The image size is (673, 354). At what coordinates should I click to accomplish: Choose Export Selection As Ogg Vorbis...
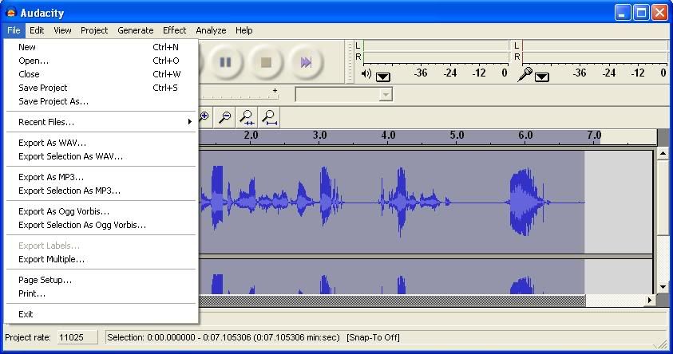[x=101, y=225]
